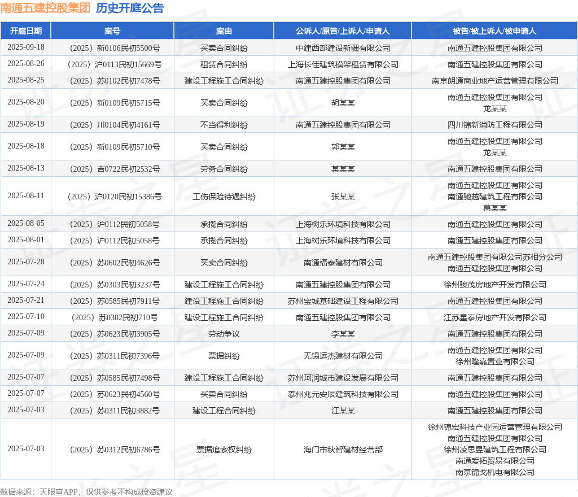Image resolution: width=578 pixels, height=497 pixels.
Task: Click the date cell 2025-08-19
Action: point(26,124)
